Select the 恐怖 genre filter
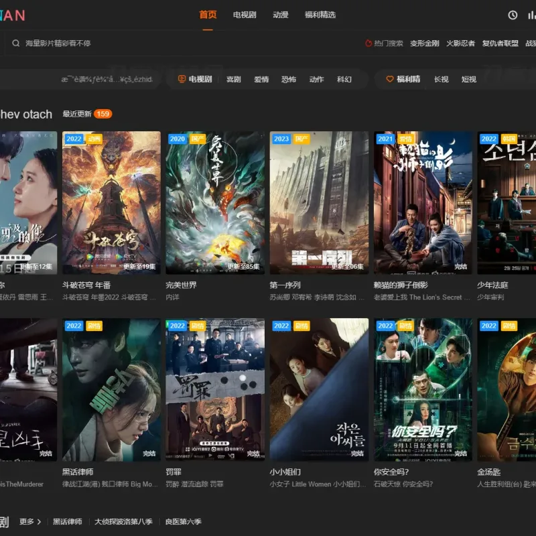536x536 pixels. click(x=289, y=79)
